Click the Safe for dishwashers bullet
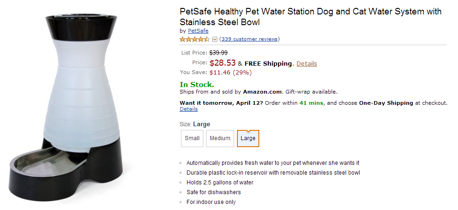This screenshot has width=458, height=210. click(214, 192)
